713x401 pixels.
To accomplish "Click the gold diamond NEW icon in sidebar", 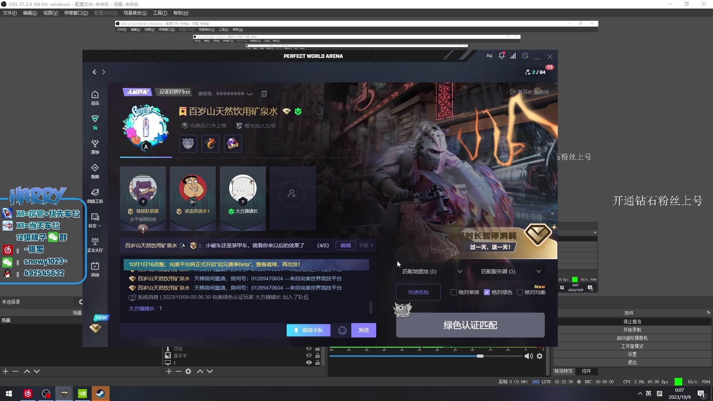I will click(95, 328).
